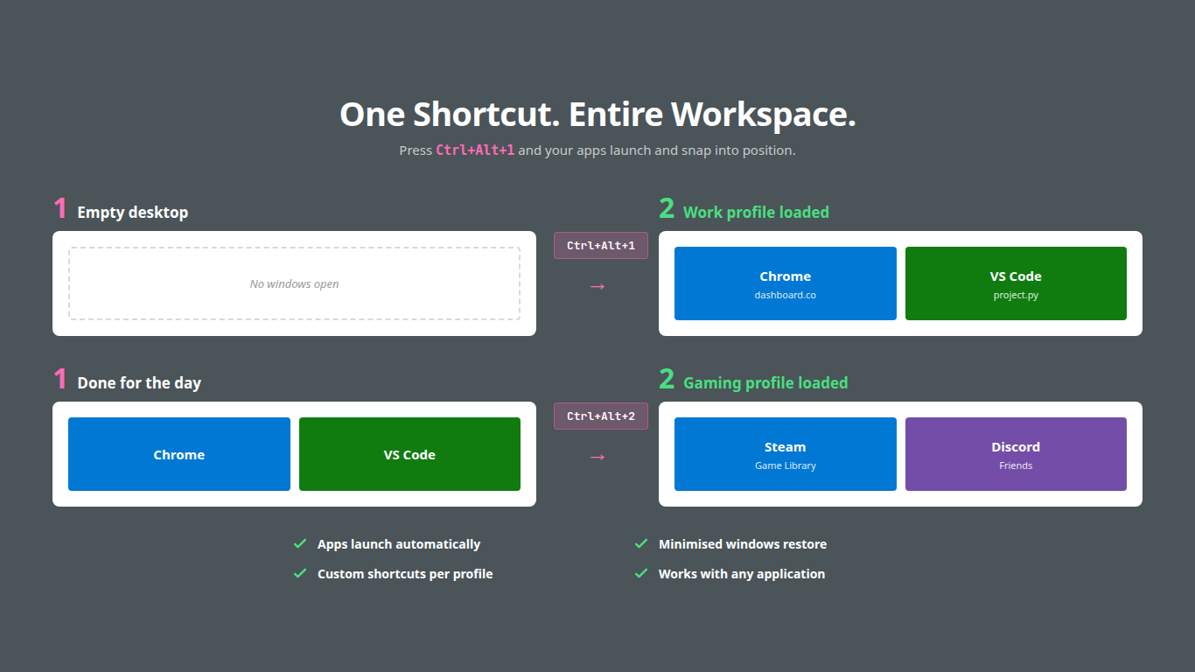Click the Empty desktop heading

coord(132,212)
